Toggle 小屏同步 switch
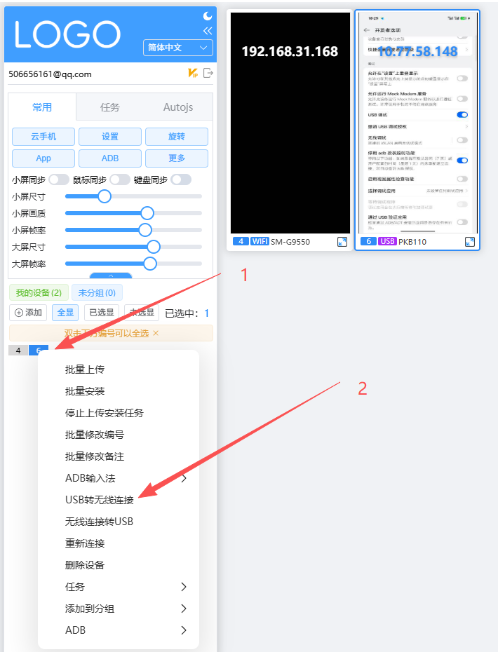This screenshot has width=498, height=652. point(59,179)
